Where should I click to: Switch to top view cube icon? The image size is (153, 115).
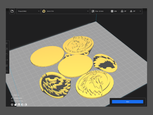[19, 105]
